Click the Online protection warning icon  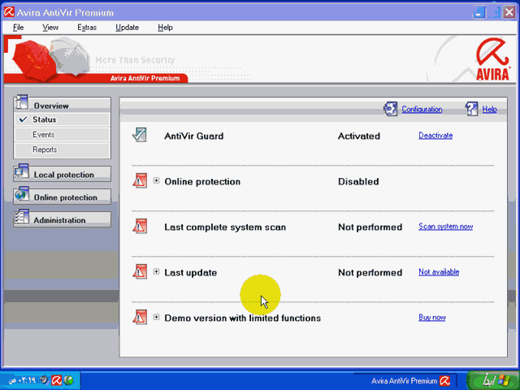tap(139, 181)
